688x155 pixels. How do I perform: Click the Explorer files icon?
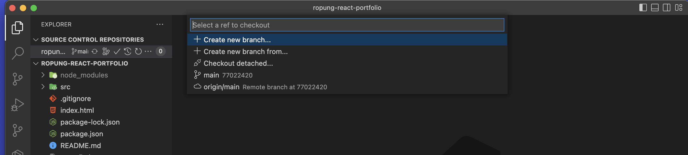(x=18, y=28)
